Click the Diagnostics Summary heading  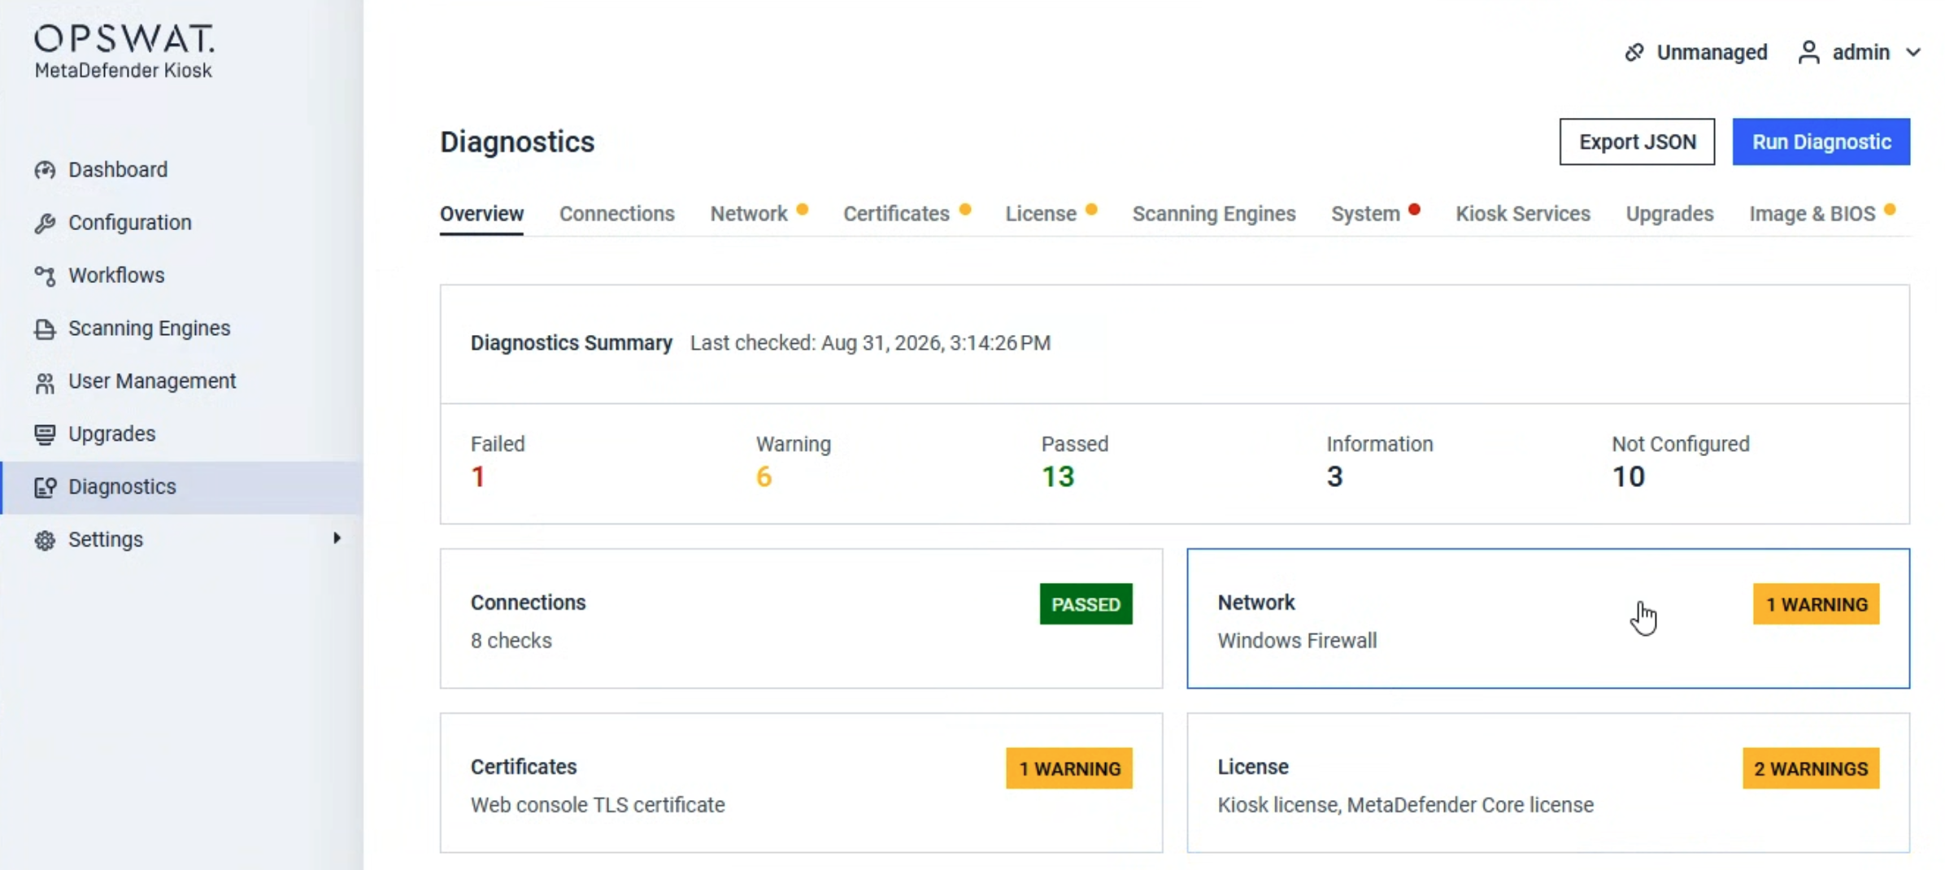572,343
